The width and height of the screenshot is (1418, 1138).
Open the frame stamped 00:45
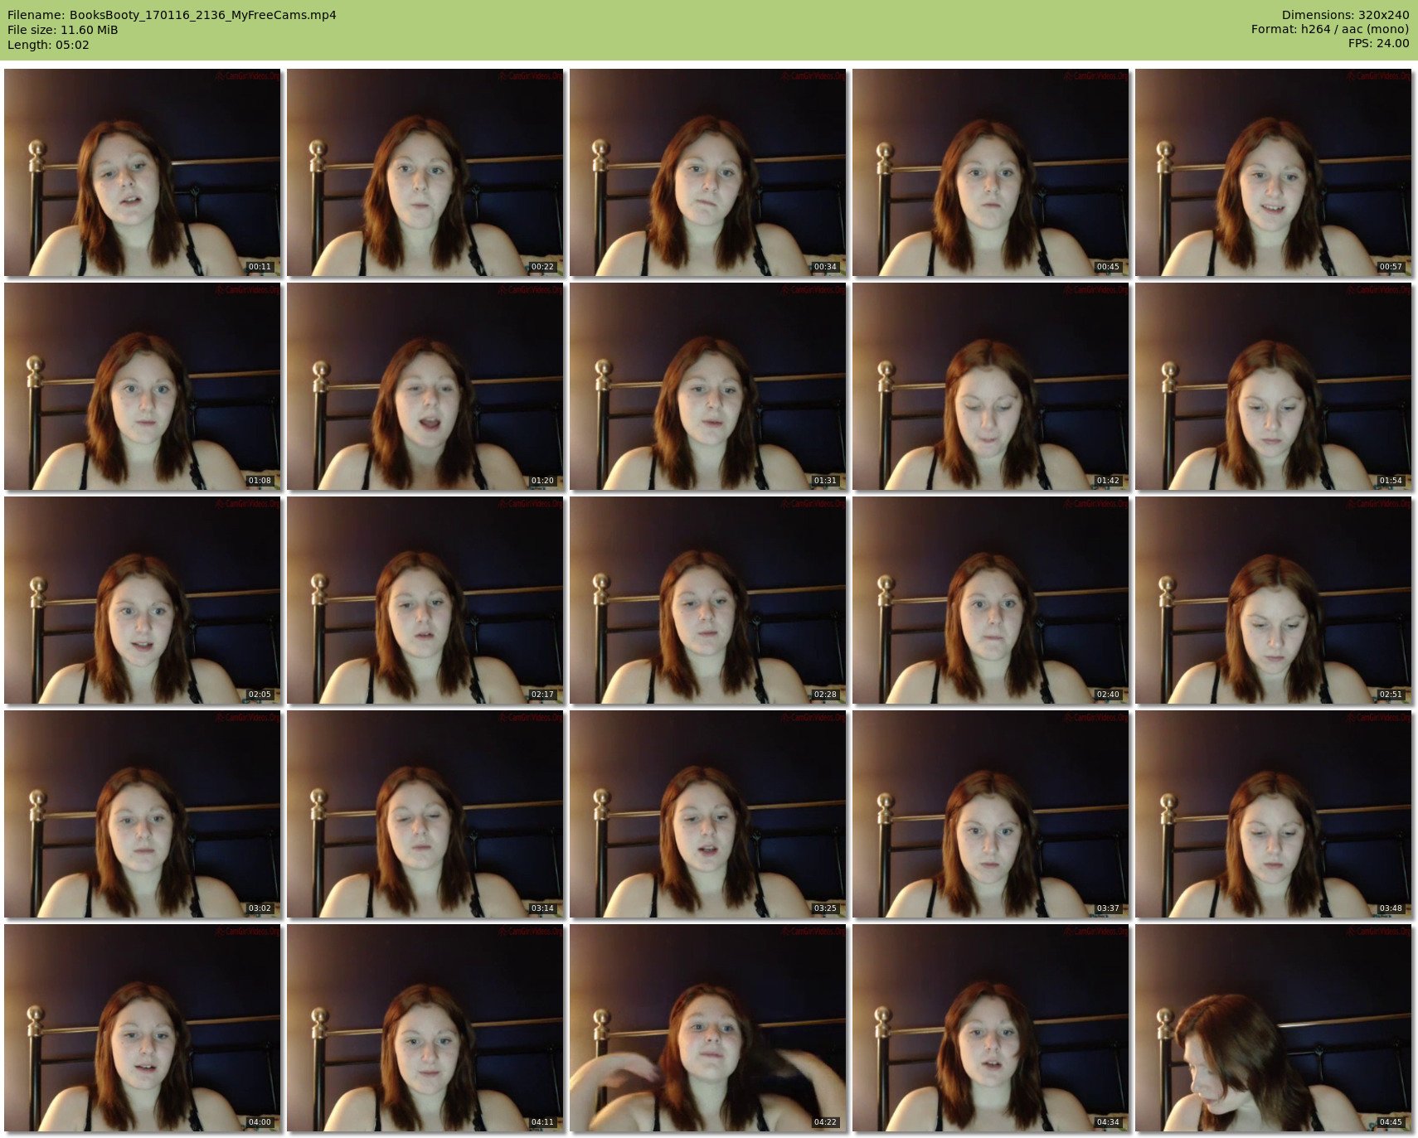[x=991, y=172]
